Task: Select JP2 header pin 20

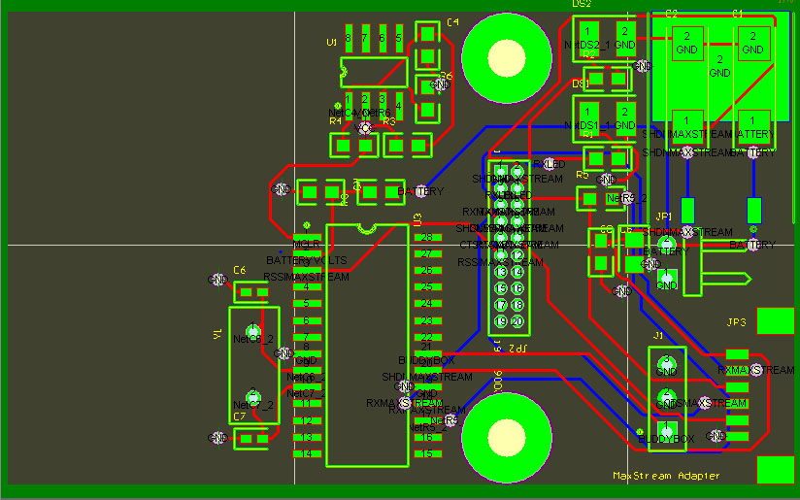Action: pos(517,321)
